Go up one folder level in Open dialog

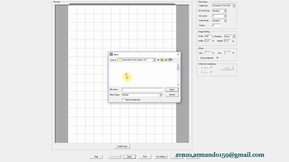[162, 60]
